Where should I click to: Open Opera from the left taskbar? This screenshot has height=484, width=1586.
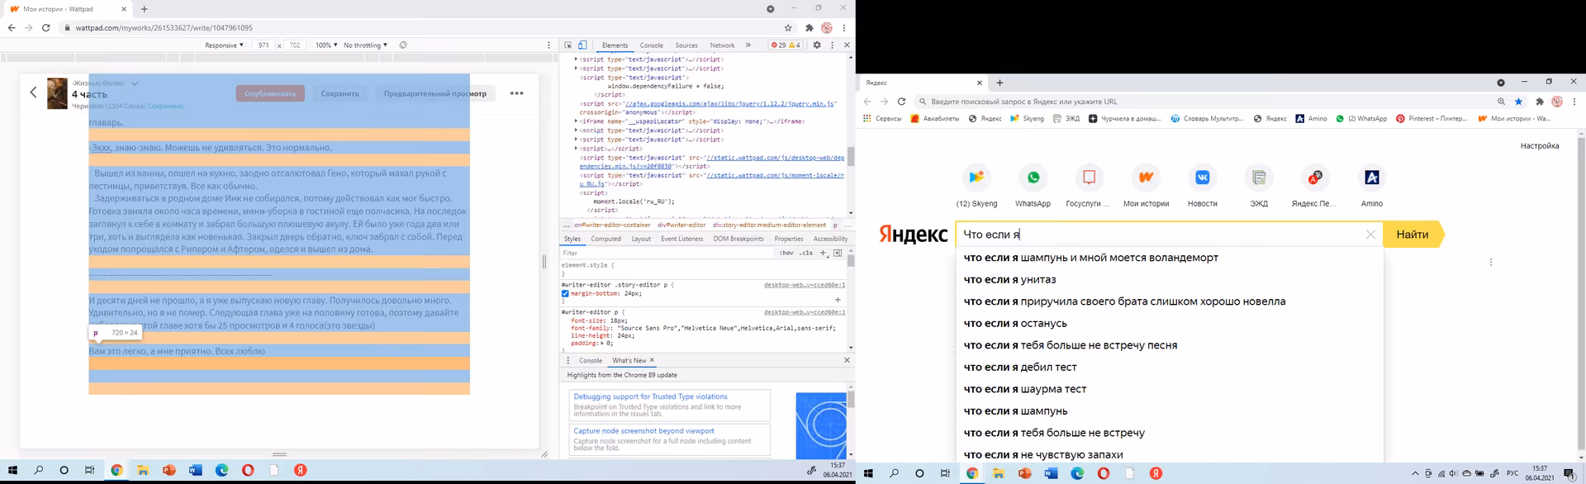pos(248,470)
